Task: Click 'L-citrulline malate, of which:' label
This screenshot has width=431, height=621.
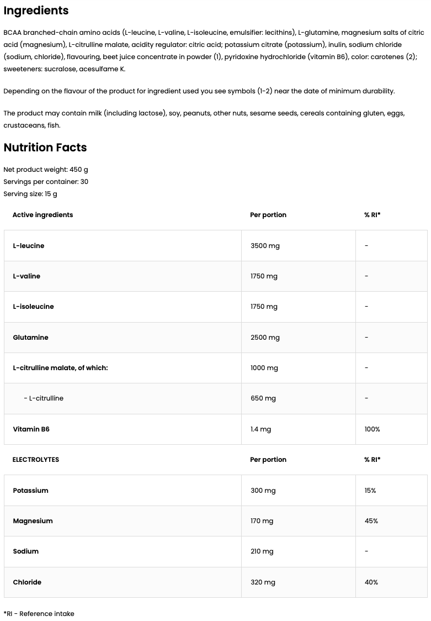Action: (x=60, y=368)
